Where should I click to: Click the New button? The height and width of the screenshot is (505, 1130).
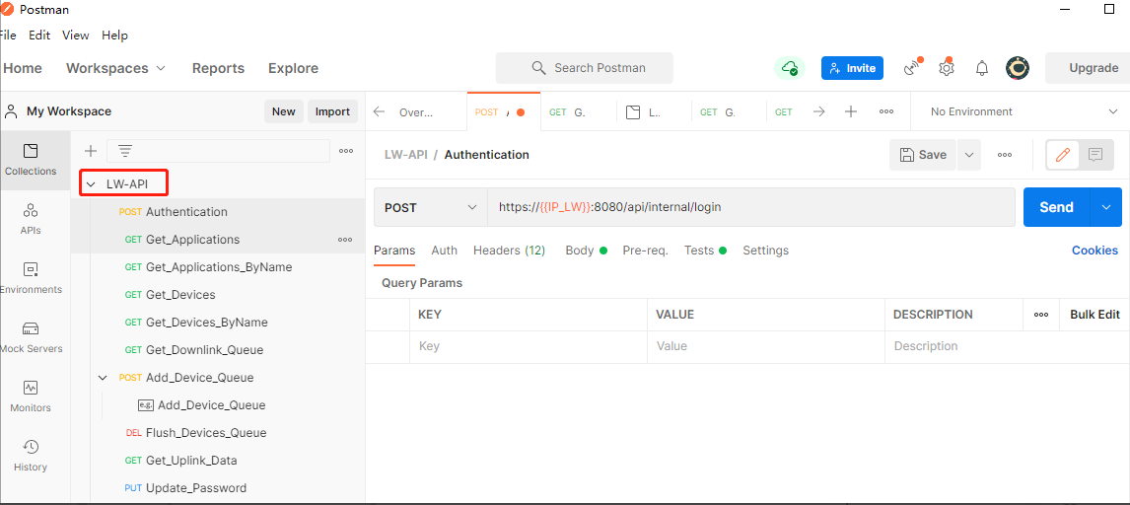point(283,111)
